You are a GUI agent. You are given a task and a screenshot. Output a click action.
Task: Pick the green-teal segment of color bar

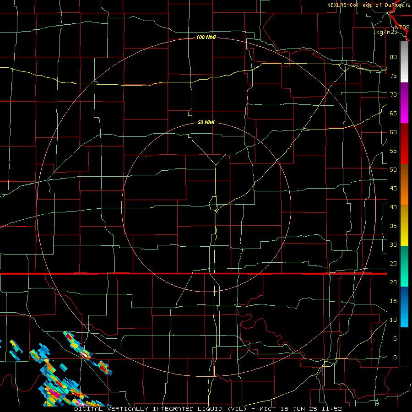pyautogui.click(x=404, y=266)
